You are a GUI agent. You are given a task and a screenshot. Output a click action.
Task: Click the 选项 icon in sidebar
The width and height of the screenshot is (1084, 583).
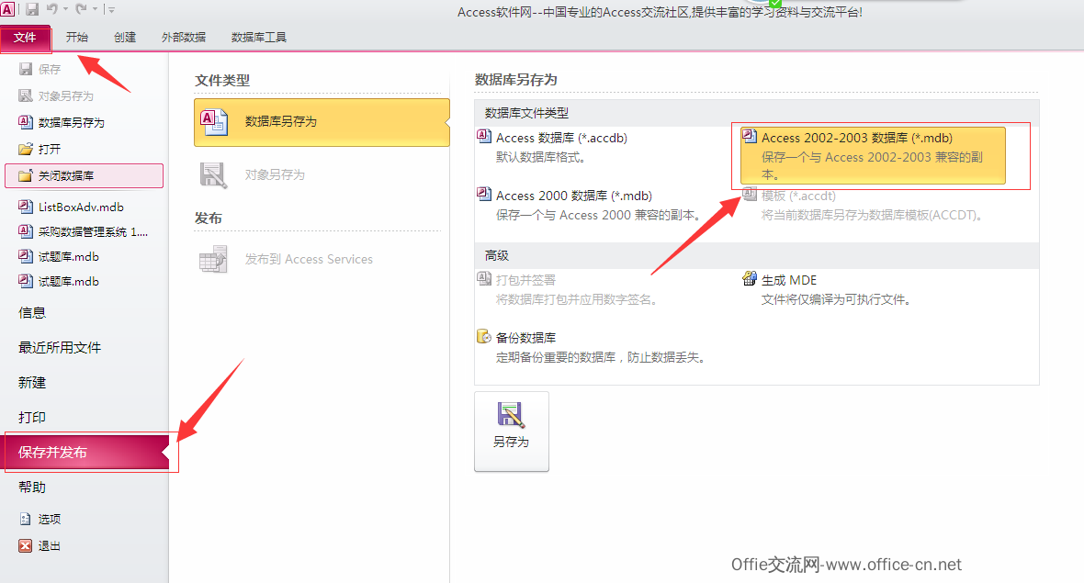click(x=26, y=519)
